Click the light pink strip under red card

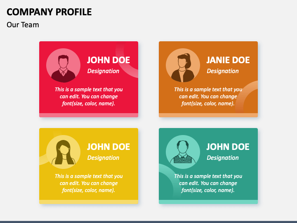pyautogui.click(x=89, y=115)
